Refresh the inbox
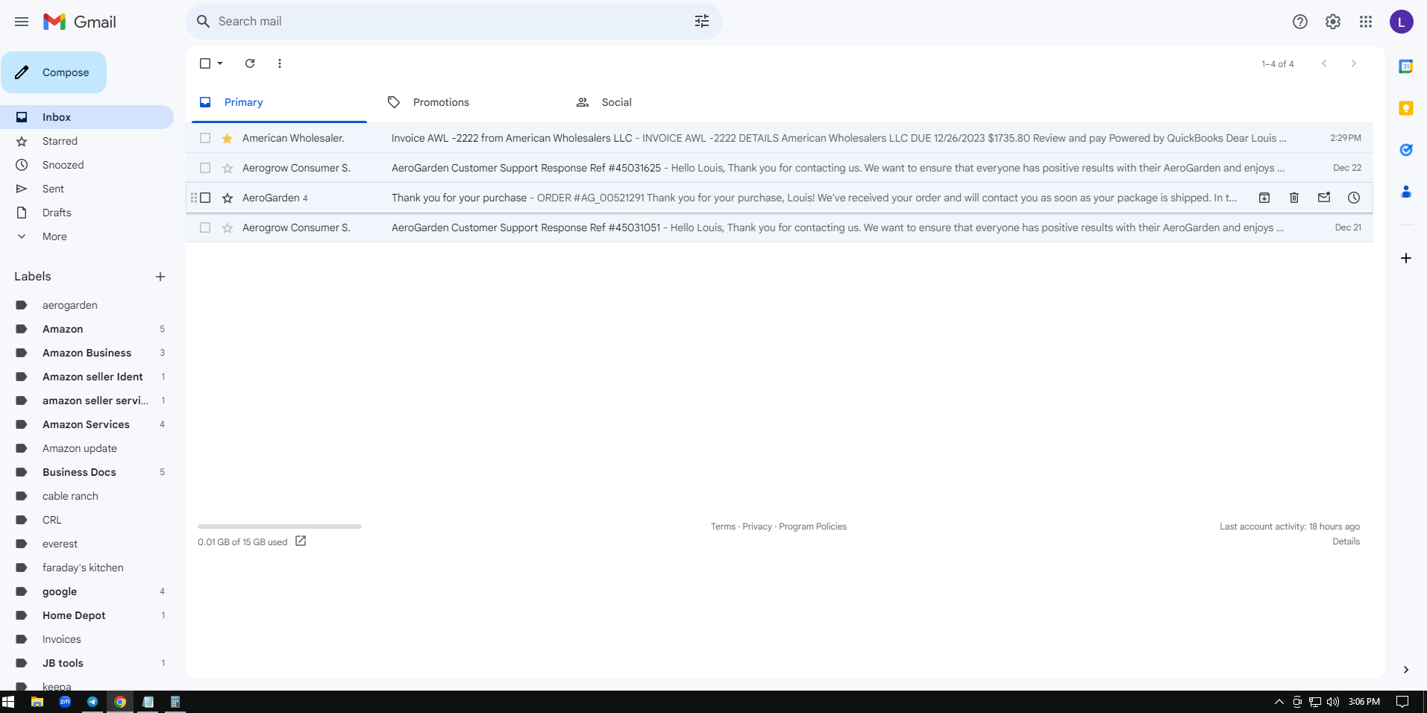This screenshot has width=1427, height=713. coord(250,63)
